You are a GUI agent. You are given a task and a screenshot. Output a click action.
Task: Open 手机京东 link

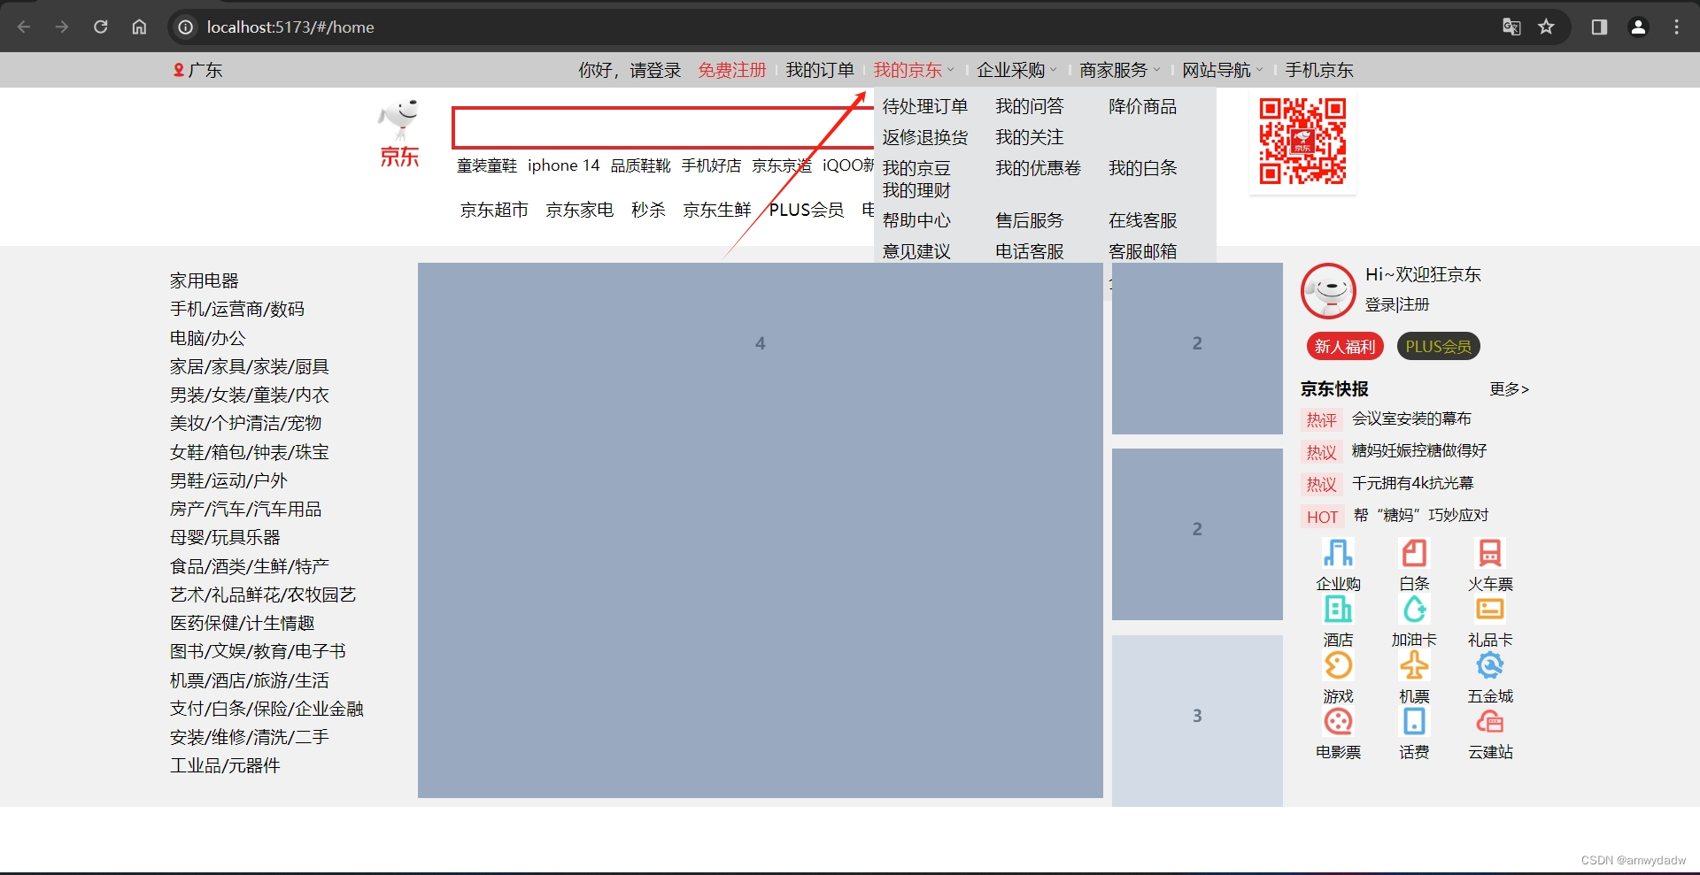pos(1319,70)
